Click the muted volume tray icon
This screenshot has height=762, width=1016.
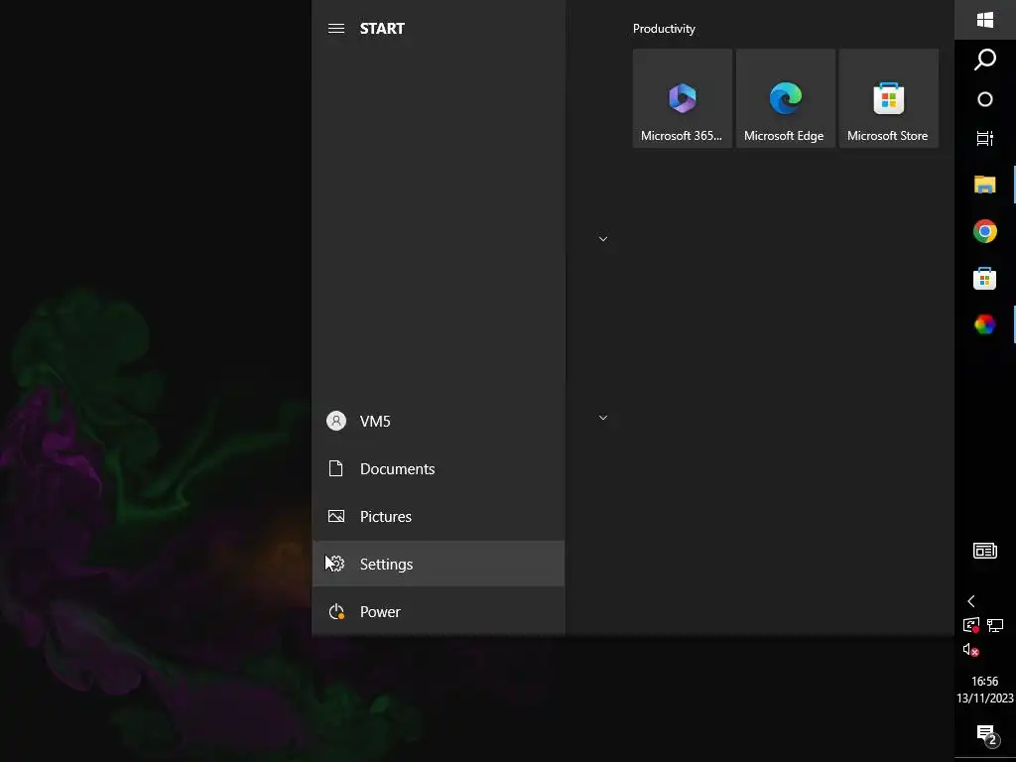click(970, 650)
